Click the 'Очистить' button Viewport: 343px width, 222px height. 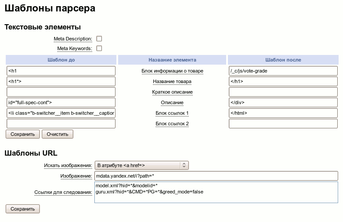click(57, 134)
